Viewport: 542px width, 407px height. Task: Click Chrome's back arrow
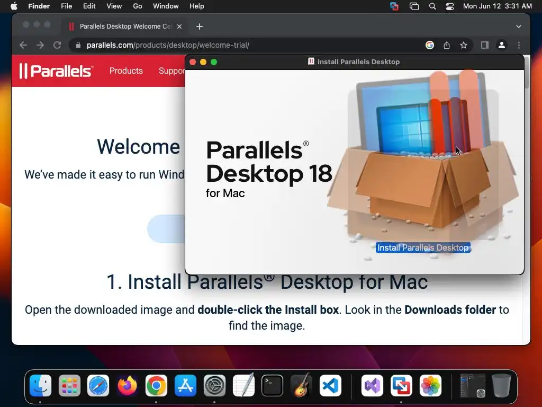23,45
